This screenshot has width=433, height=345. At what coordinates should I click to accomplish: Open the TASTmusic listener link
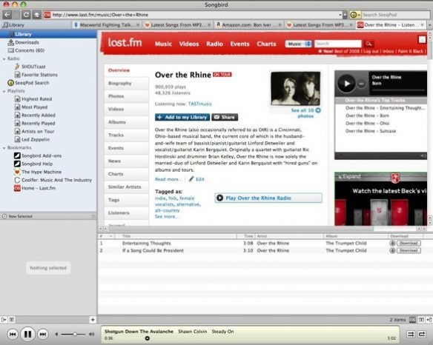click(200, 104)
